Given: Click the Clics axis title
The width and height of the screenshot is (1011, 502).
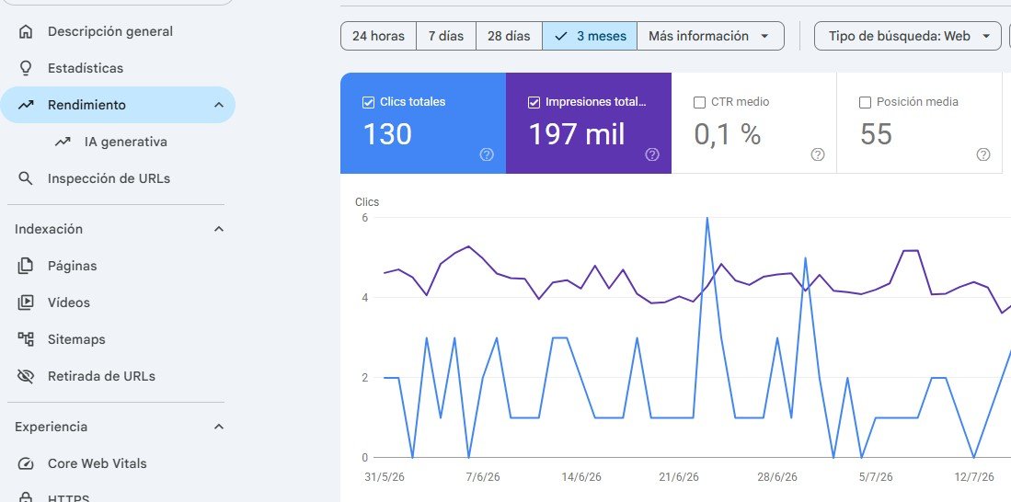Looking at the screenshot, I should tap(367, 202).
